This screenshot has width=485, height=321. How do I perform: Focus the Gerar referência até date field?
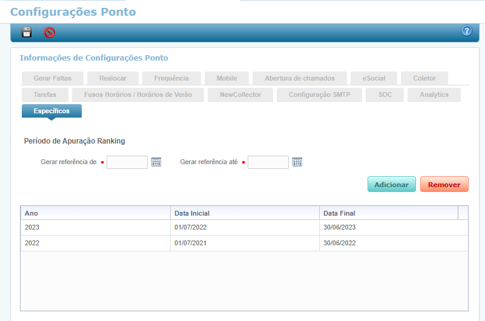tap(268, 162)
